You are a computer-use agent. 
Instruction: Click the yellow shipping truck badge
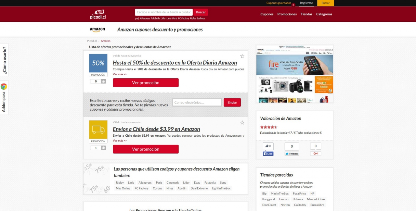pyautogui.click(x=98, y=130)
